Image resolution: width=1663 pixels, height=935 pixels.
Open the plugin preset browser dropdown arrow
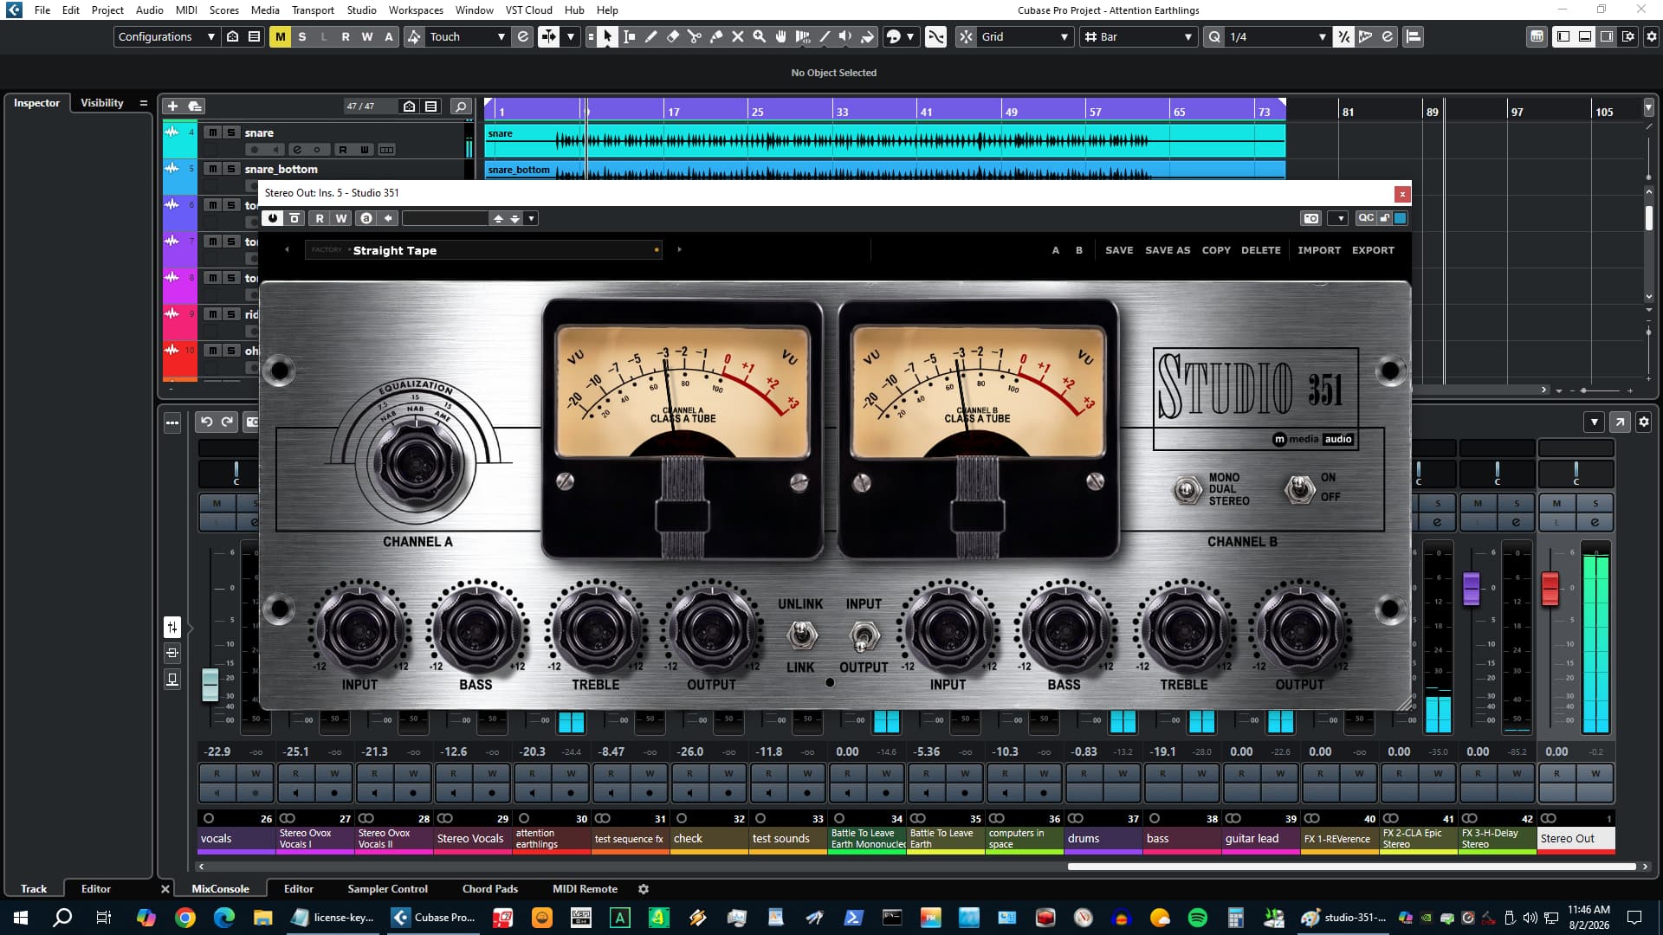(x=531, y=218)
